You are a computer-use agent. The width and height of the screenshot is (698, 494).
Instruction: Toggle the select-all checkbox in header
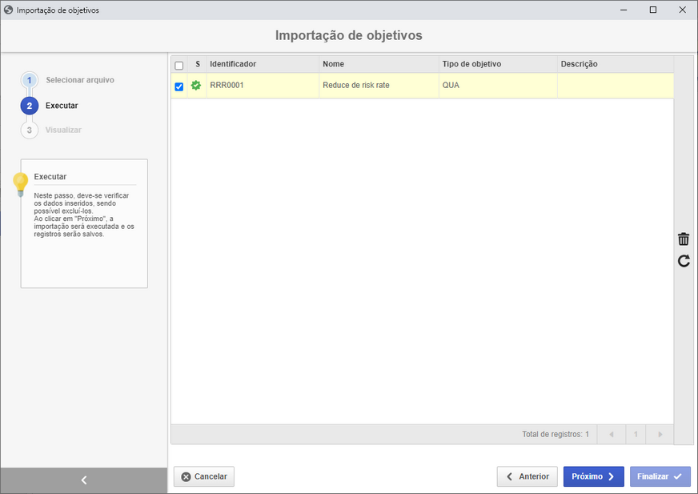click(179, 66)
